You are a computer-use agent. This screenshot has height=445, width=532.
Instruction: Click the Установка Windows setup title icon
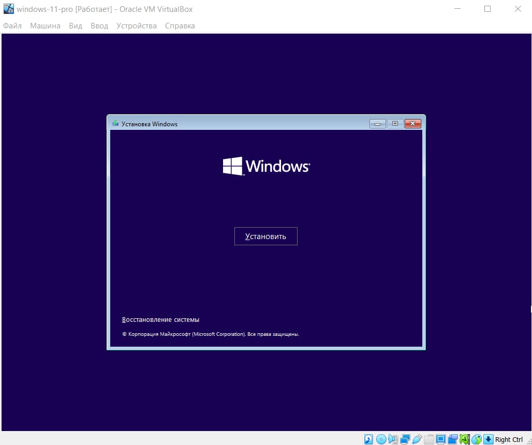click(x=115, y=123)
